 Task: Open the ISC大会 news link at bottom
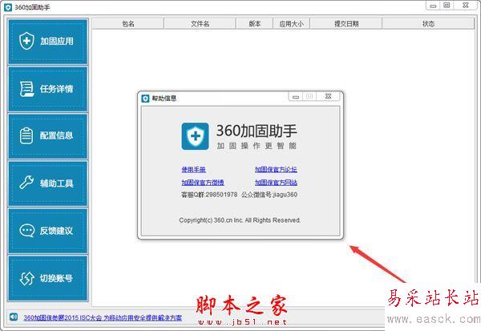(x=103, y=318)
